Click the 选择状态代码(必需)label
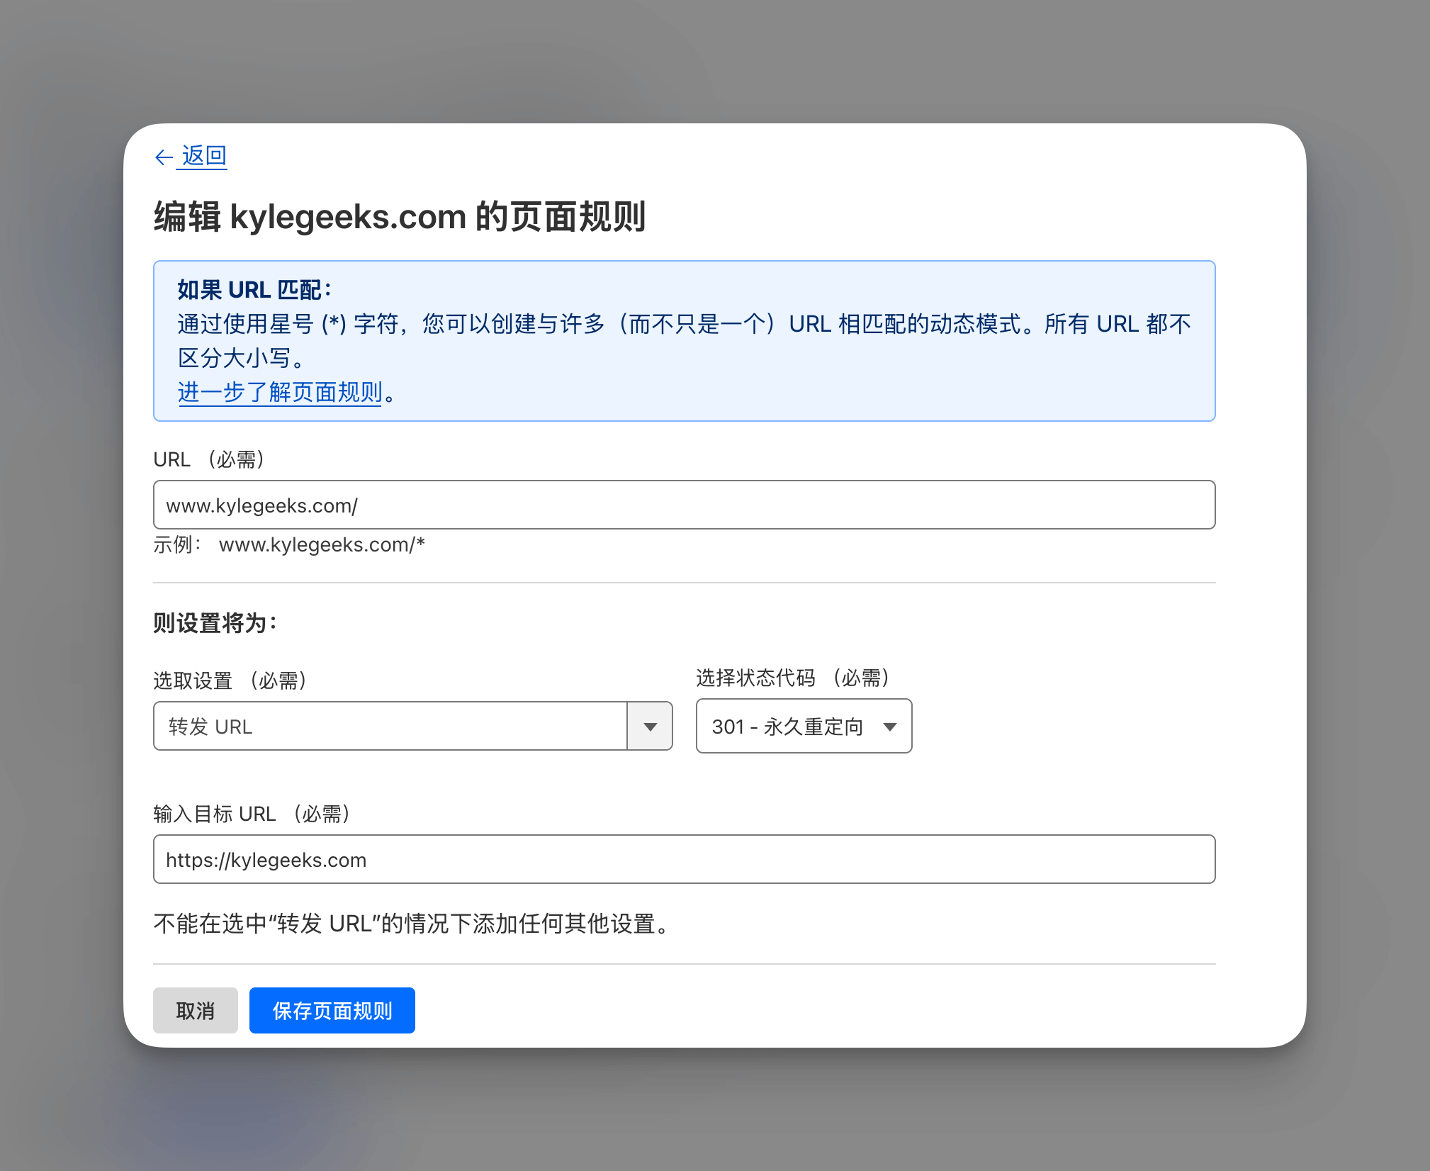Viewport: 1430px width, 1171px height. (793, 678)
